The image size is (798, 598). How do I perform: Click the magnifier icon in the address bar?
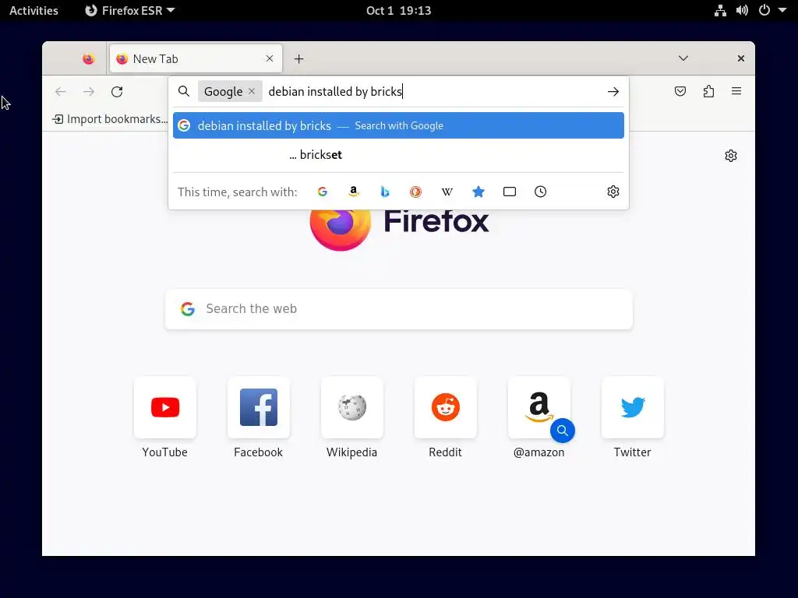[184, 92]
